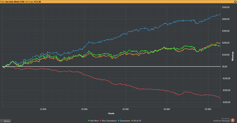Click the 30 000 hands axis label
The height and width of the screenshot is (123, 237).
(126, 109)
